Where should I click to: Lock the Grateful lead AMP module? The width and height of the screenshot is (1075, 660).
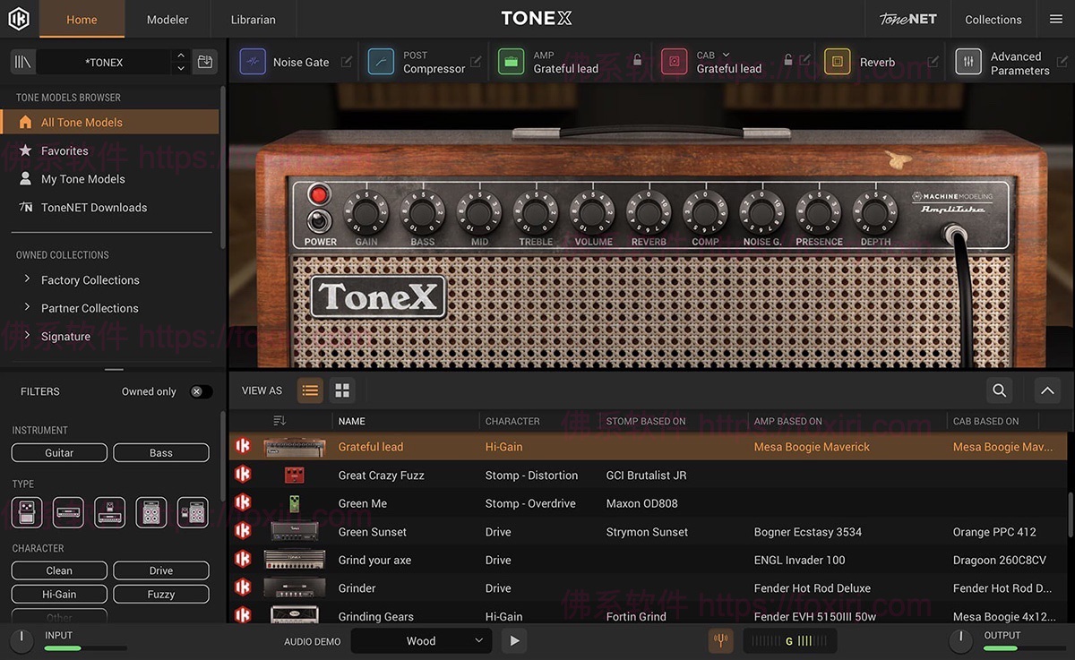(x=636, y=60)
